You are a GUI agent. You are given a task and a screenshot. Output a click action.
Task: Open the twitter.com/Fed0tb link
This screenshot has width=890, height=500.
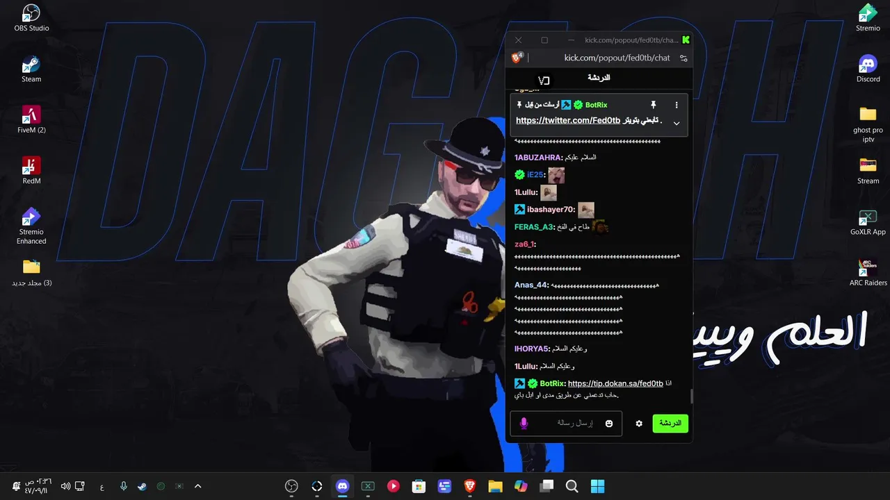568,121
